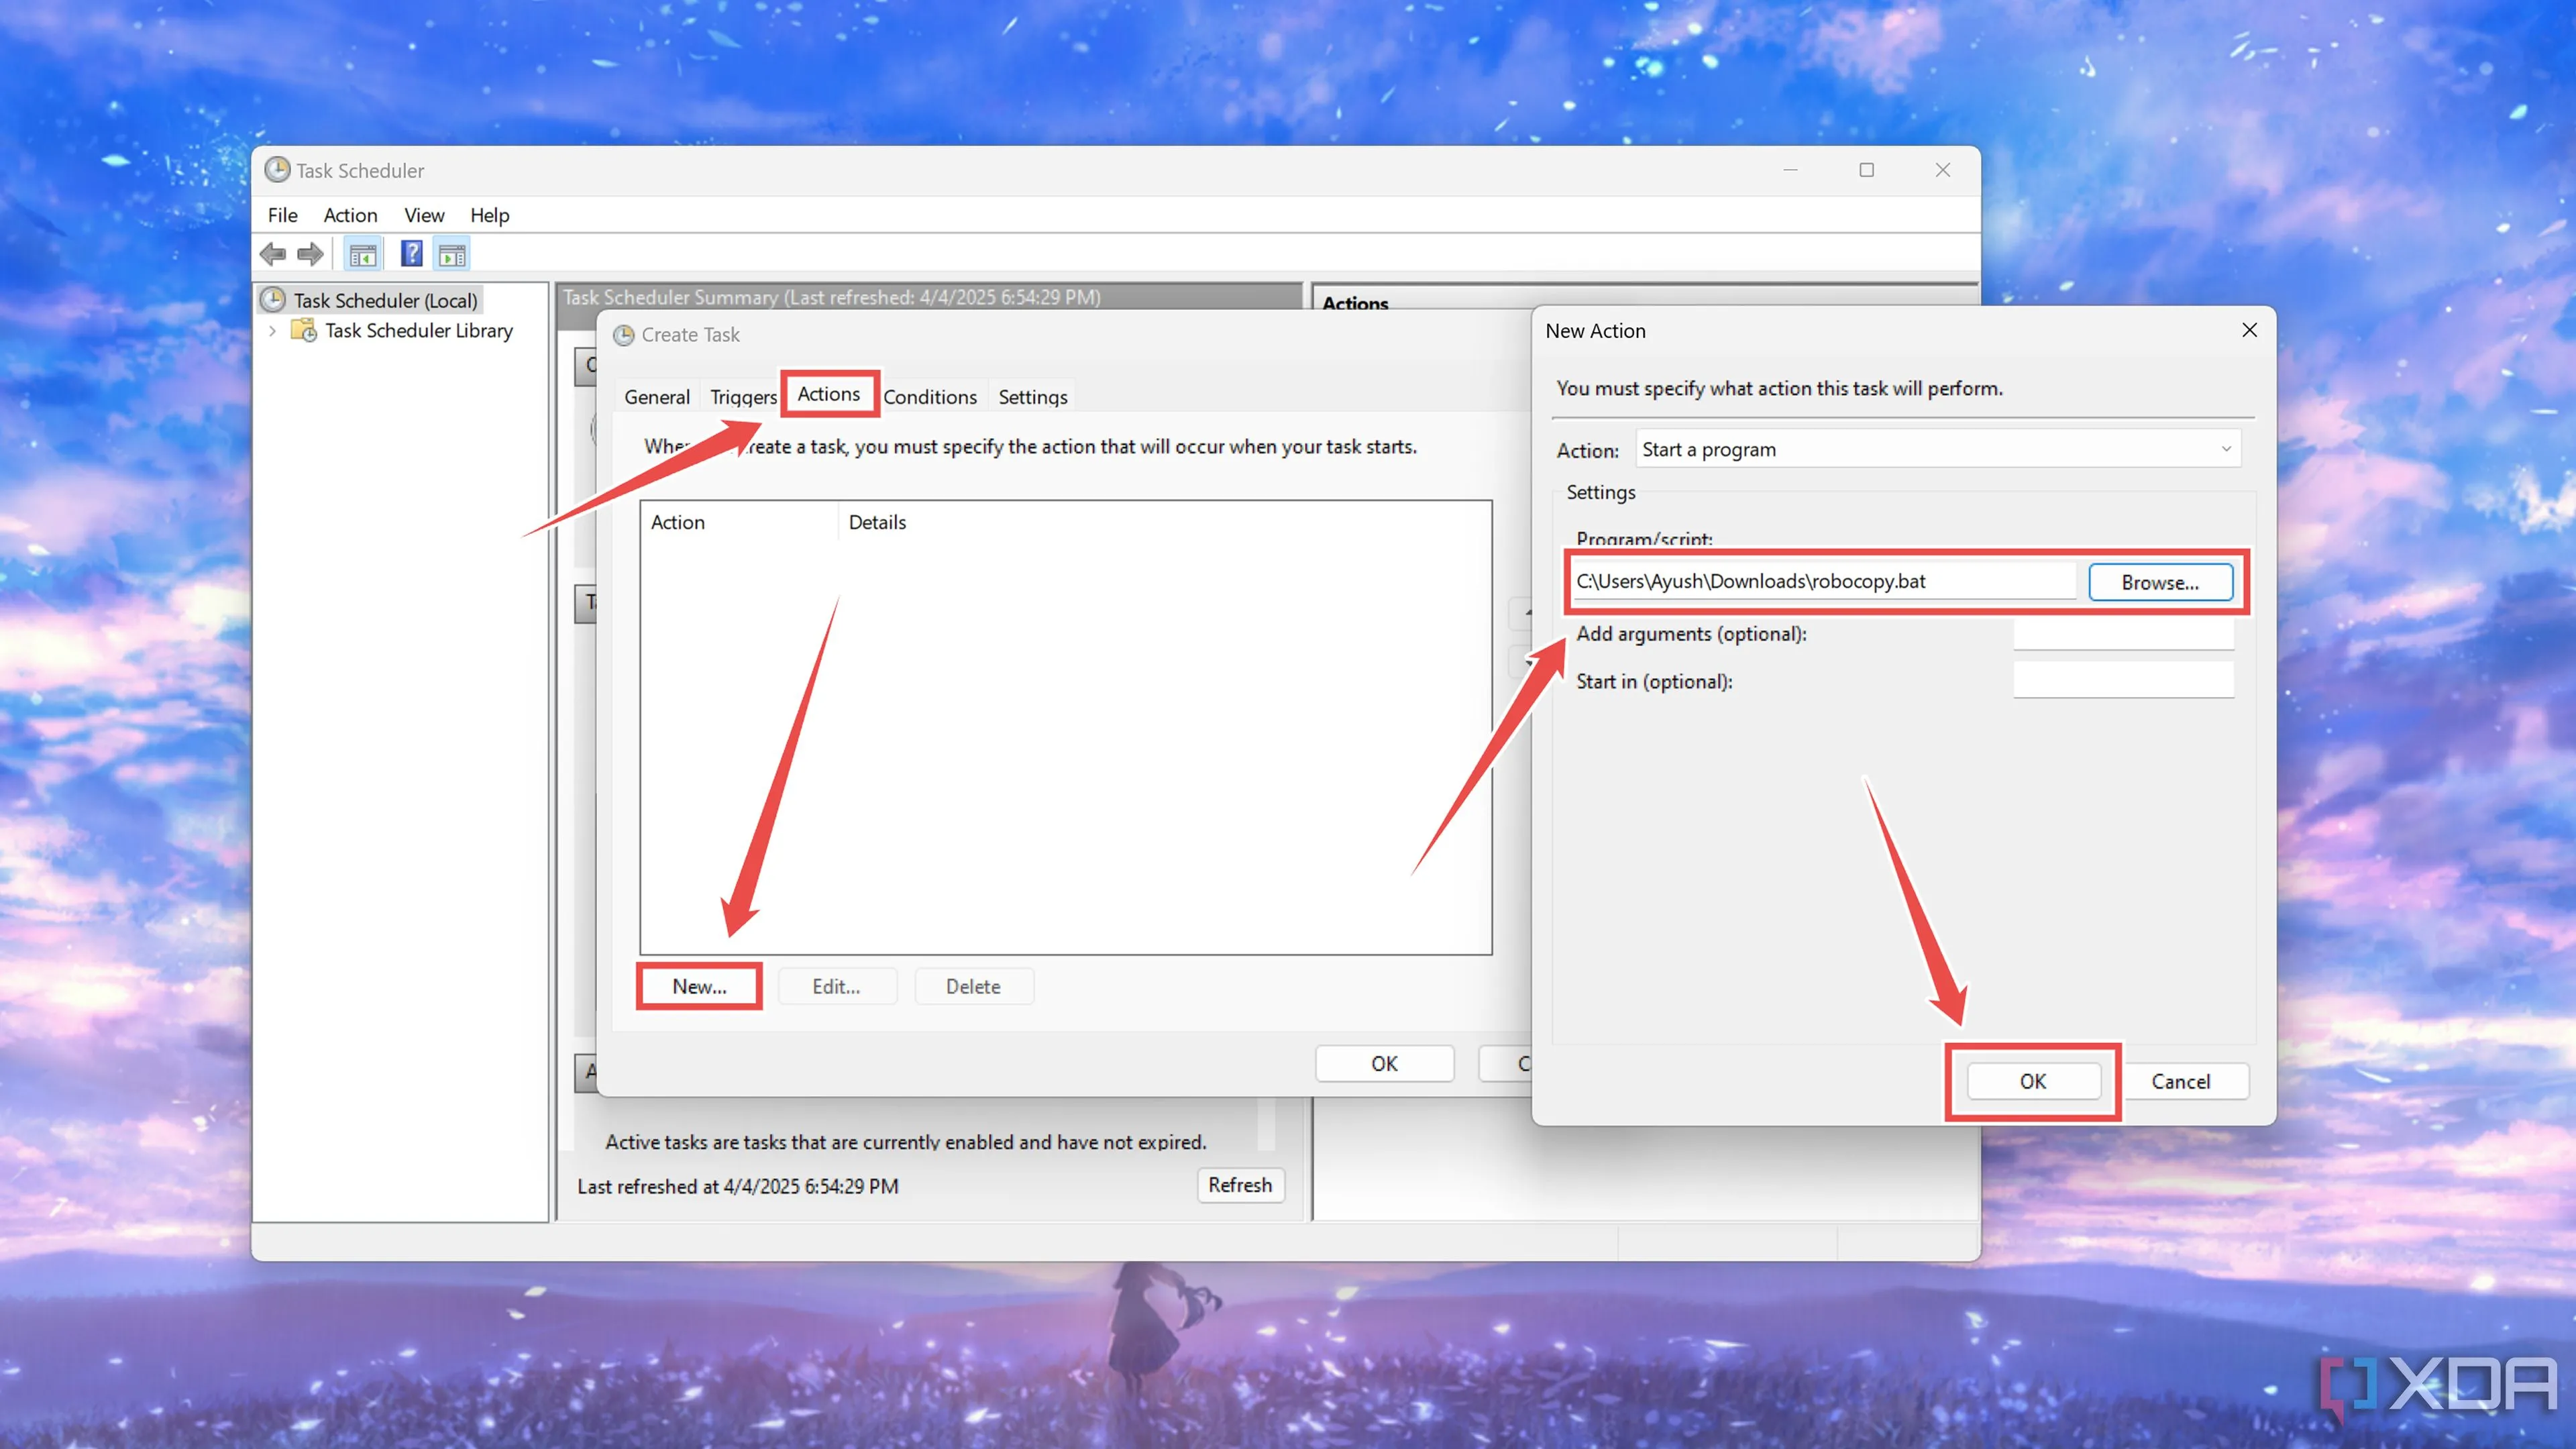Switch to the Triggers tab

point(742,397)
